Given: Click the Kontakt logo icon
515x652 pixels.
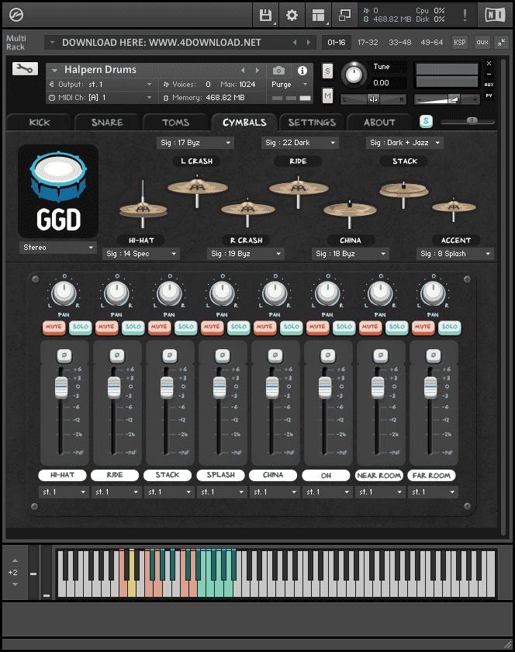Looking at the screenshot, I should [16, 15].
